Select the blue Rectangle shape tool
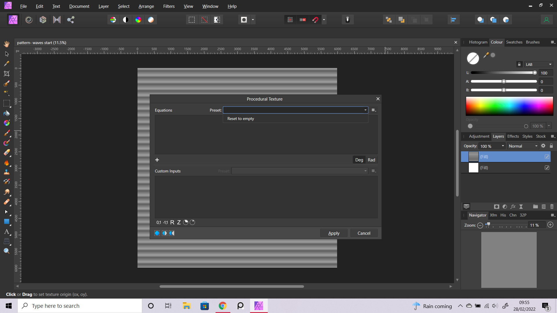557x313 pixels. coord(7,222)
